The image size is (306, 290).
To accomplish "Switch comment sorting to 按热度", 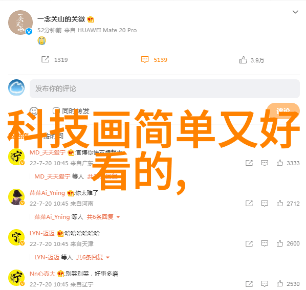I will pyautogui.click(x=18, y=136).
